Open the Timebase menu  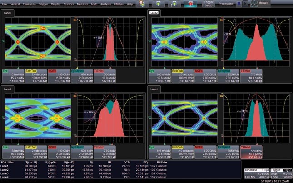coord(29,4)
